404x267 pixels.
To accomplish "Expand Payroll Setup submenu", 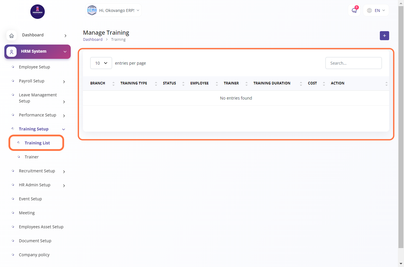I will pyautogui.click(x=64, y=82).
